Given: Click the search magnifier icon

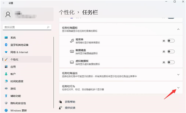Looking at the screenshot, I should pyautogui.click(x=48, y=27).
